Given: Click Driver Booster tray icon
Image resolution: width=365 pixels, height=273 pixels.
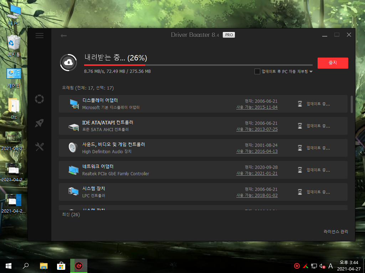Looking at the screenshot, I should pos(297,266).
